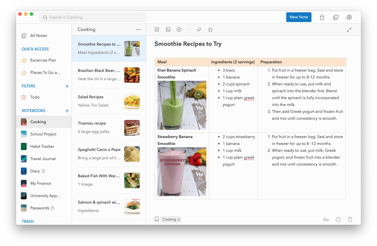Click the Todo checkbox filter icon
Screen dimensions: 377x246
(x=24, y=97)
